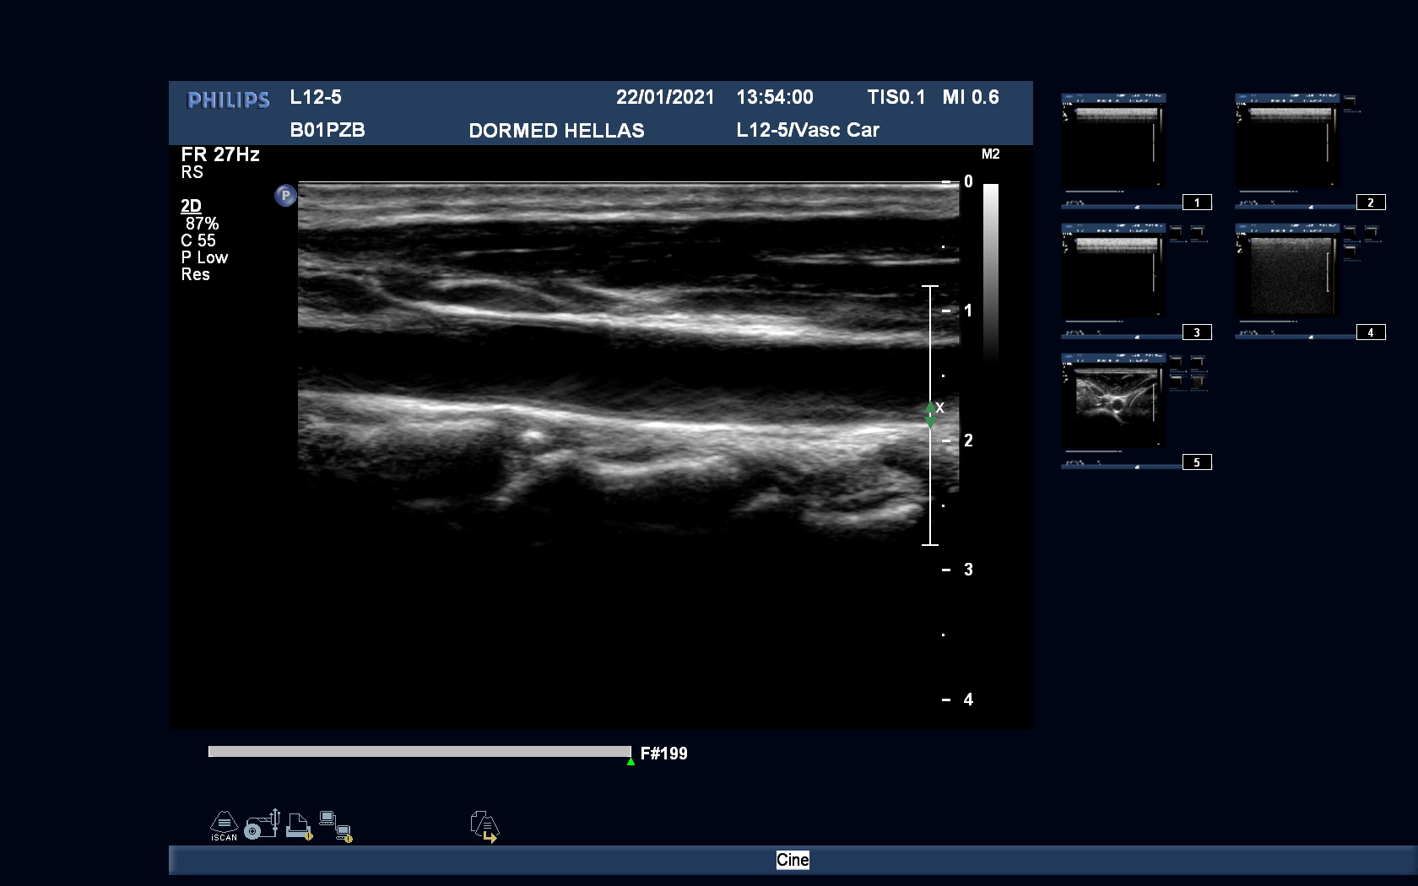Click the report export icon with yellow arrow

[484, 826]
